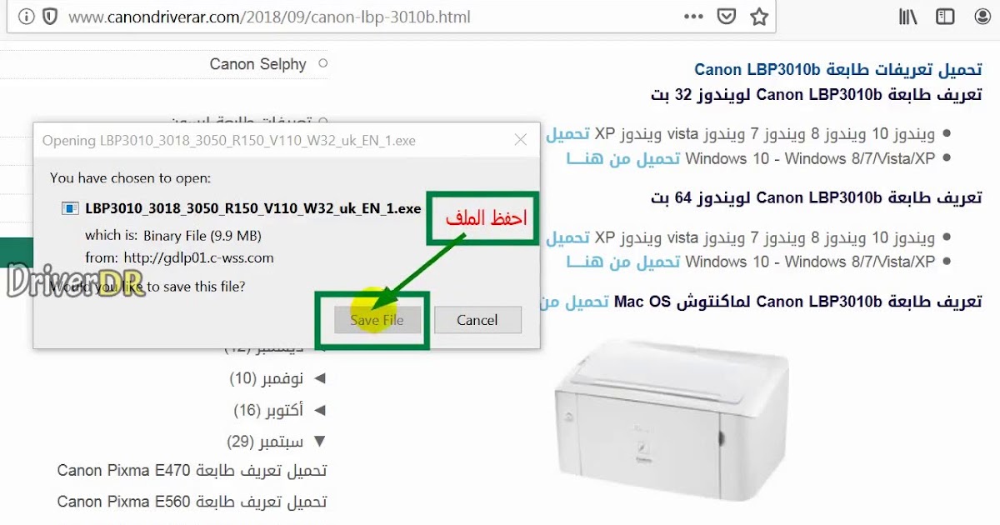
Task: Close the Opening LBP3010 download dialog
Action: click(520, 140)
